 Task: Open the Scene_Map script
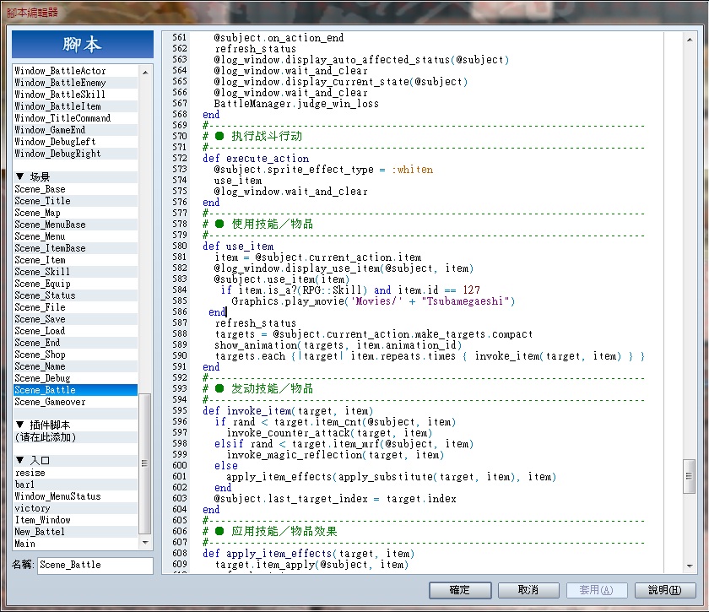coord(75,213)
